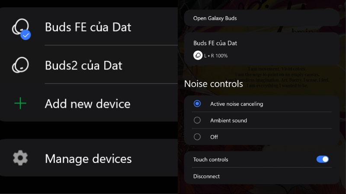Screen dimensions: 346x194
Task: Choose Add new device
Action: (x=87, y=103)
